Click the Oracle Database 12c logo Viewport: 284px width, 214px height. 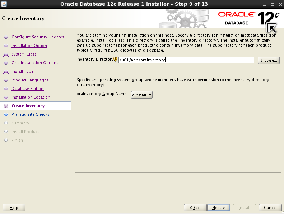pos(248,18)
